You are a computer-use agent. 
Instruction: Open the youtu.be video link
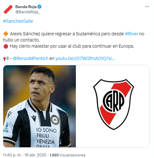point(85,58)
